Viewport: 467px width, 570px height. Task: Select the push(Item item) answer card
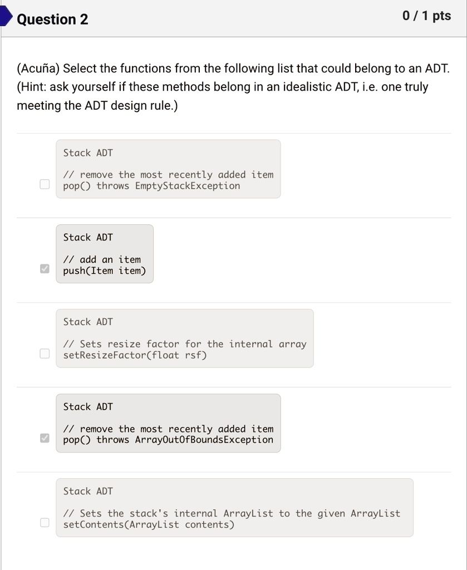coord(104,253)
